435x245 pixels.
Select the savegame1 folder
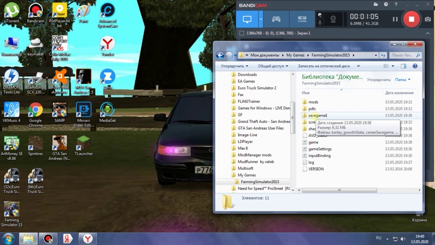coord(318,115)
